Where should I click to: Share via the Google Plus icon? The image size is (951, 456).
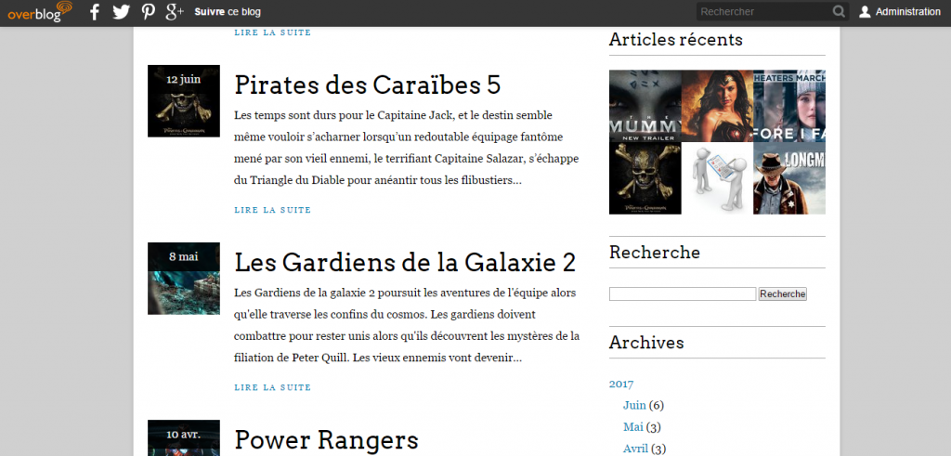175,12
